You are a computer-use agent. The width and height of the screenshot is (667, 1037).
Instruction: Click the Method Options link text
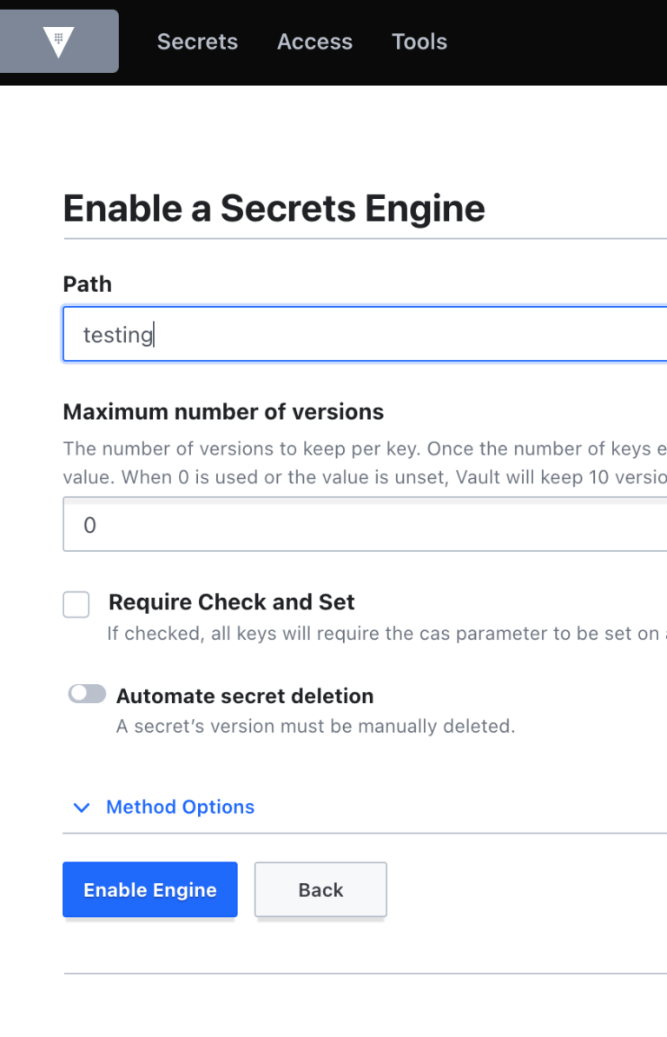[x=180, y=808]
